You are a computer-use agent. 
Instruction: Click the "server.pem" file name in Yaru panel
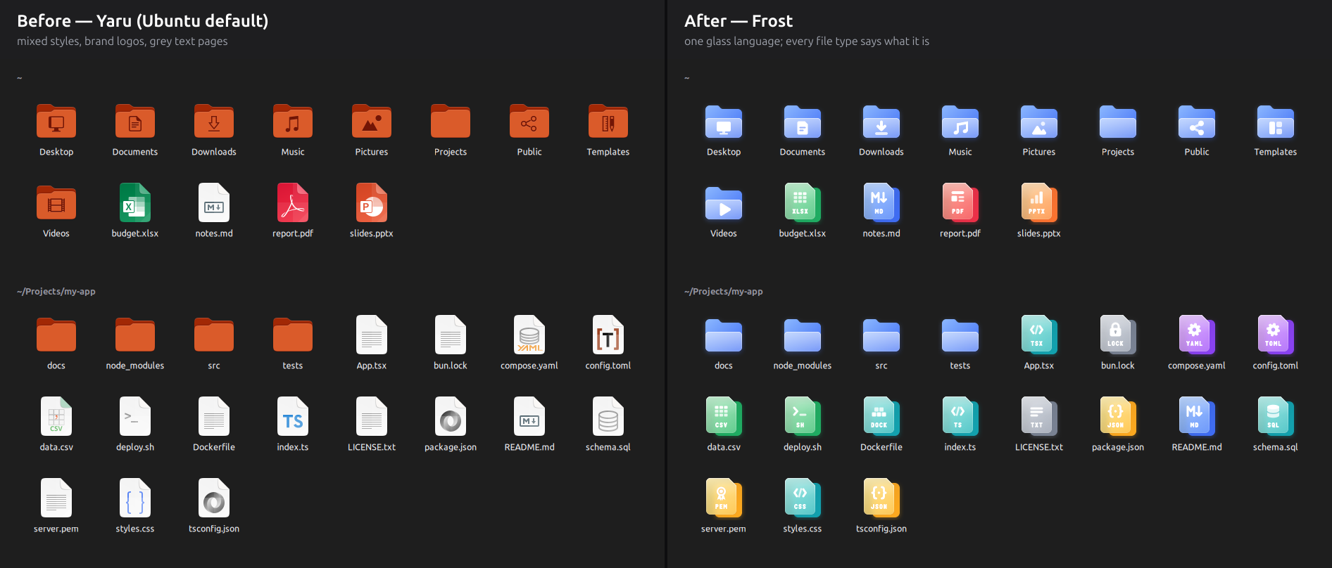click(56, 529)
